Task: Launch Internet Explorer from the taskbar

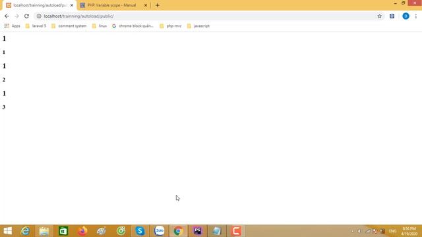Action: 25,231
